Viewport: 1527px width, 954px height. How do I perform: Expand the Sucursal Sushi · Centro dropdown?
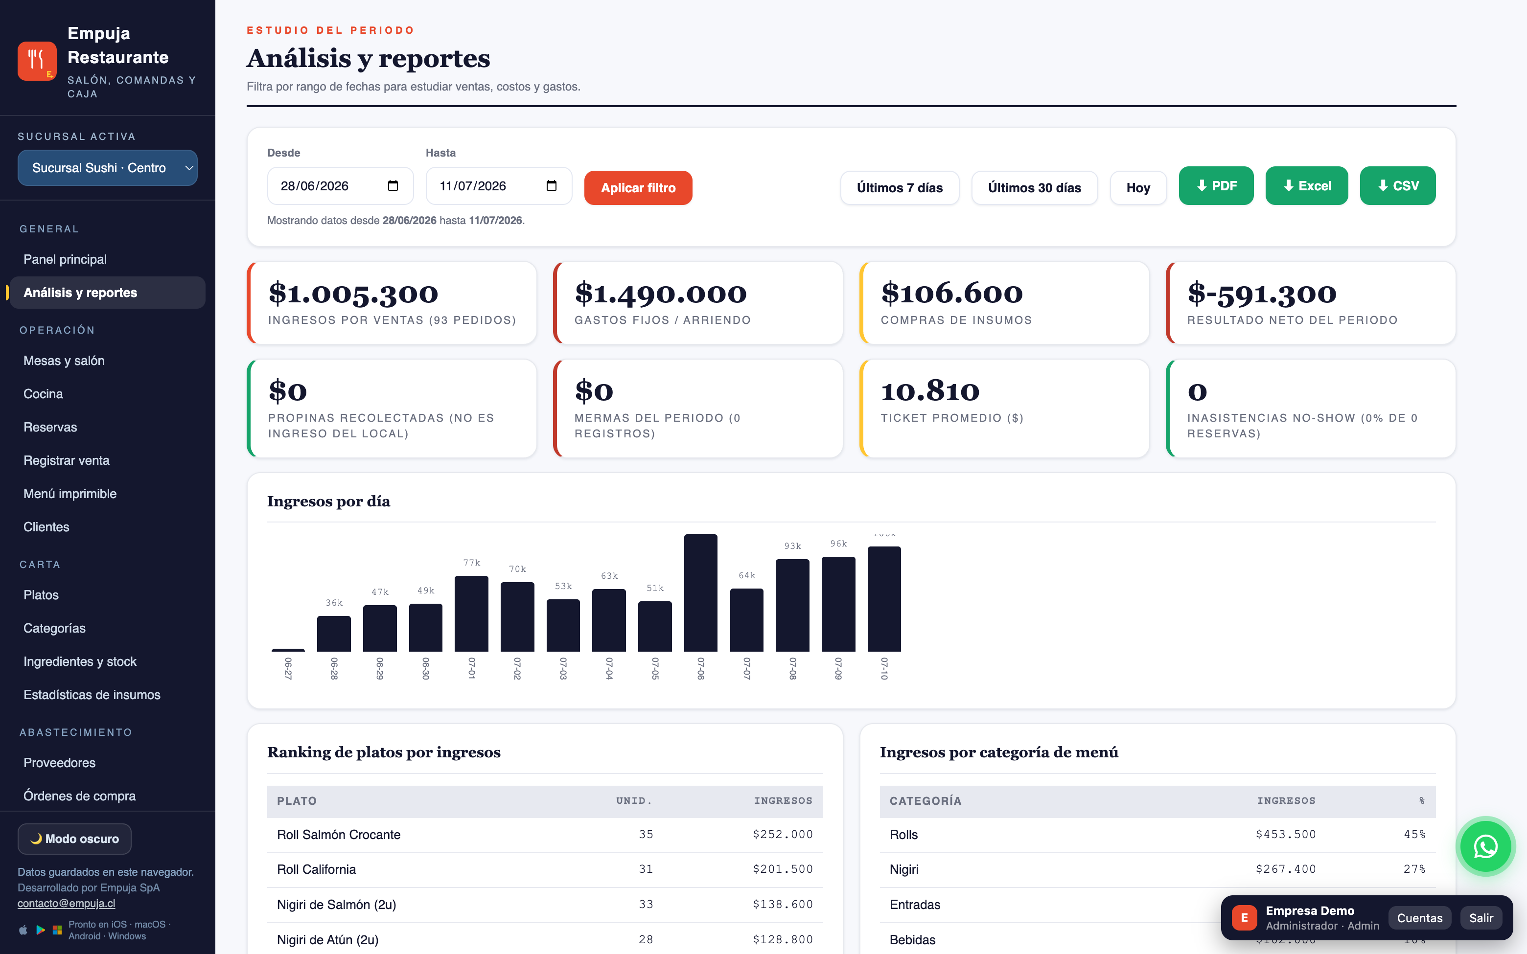[107, 168]
